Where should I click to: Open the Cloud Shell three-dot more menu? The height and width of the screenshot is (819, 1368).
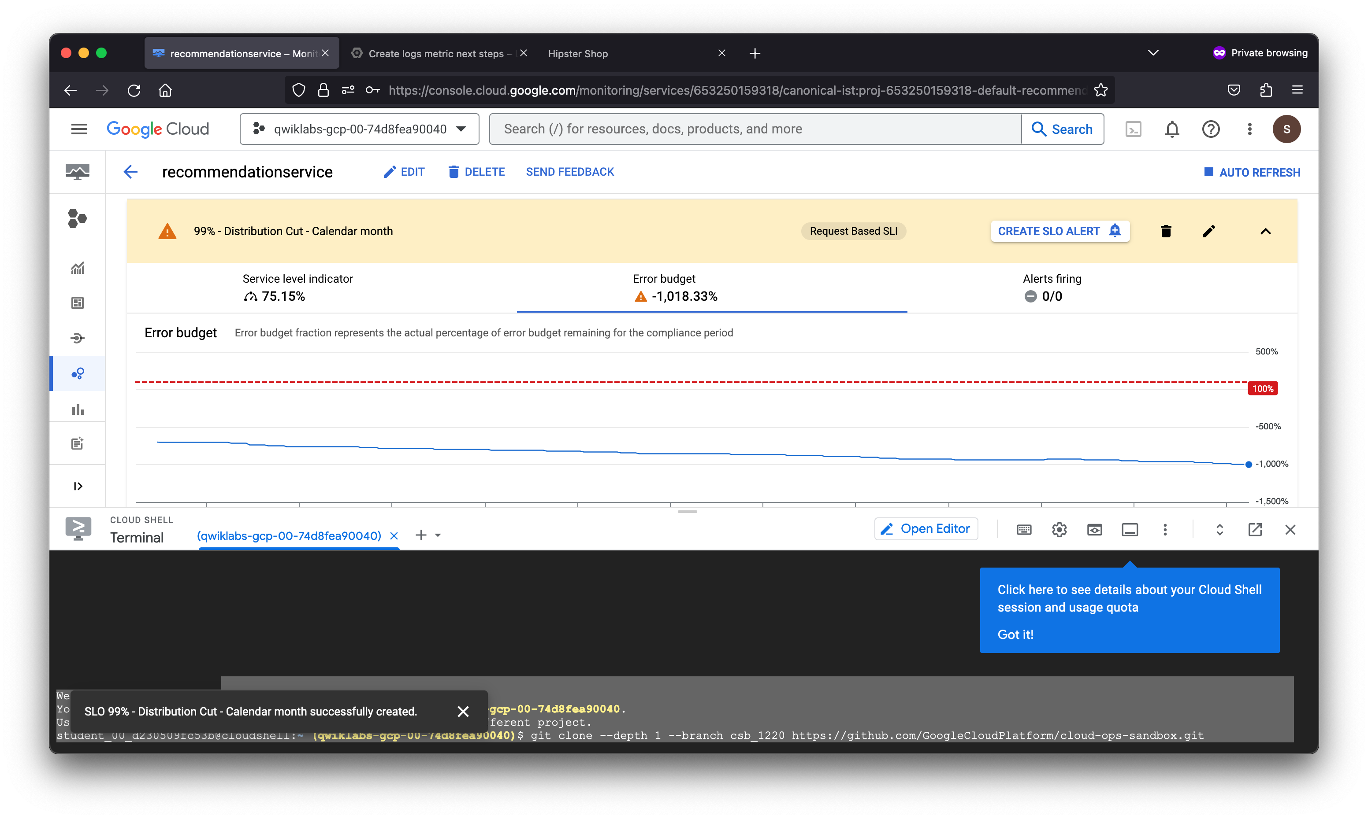(1165, 530)
